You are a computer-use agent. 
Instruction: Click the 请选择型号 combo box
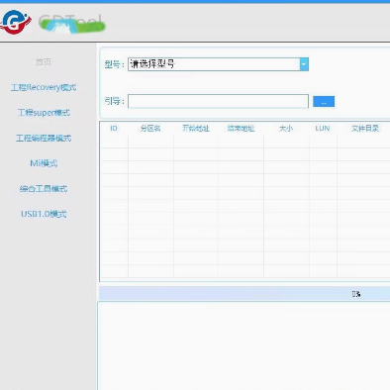218,64
